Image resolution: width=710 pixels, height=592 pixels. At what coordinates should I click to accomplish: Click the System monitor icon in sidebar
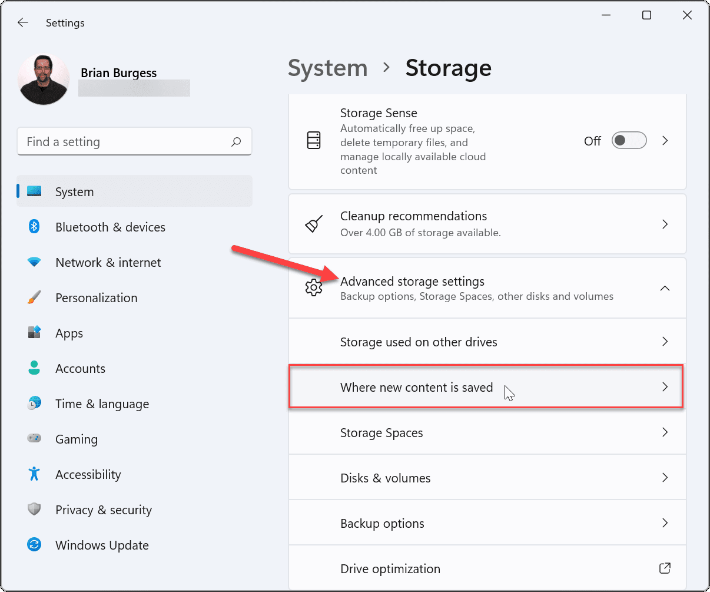(34, 191)
